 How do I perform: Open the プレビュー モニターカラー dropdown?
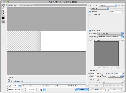point(110,33)
